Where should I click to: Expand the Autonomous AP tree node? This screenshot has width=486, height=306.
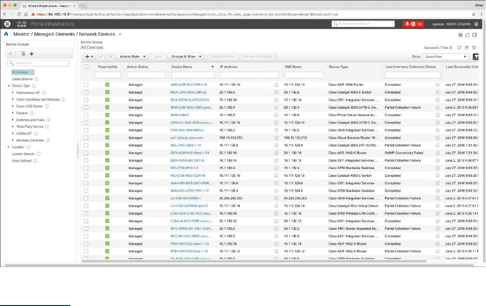pos(13,92)
